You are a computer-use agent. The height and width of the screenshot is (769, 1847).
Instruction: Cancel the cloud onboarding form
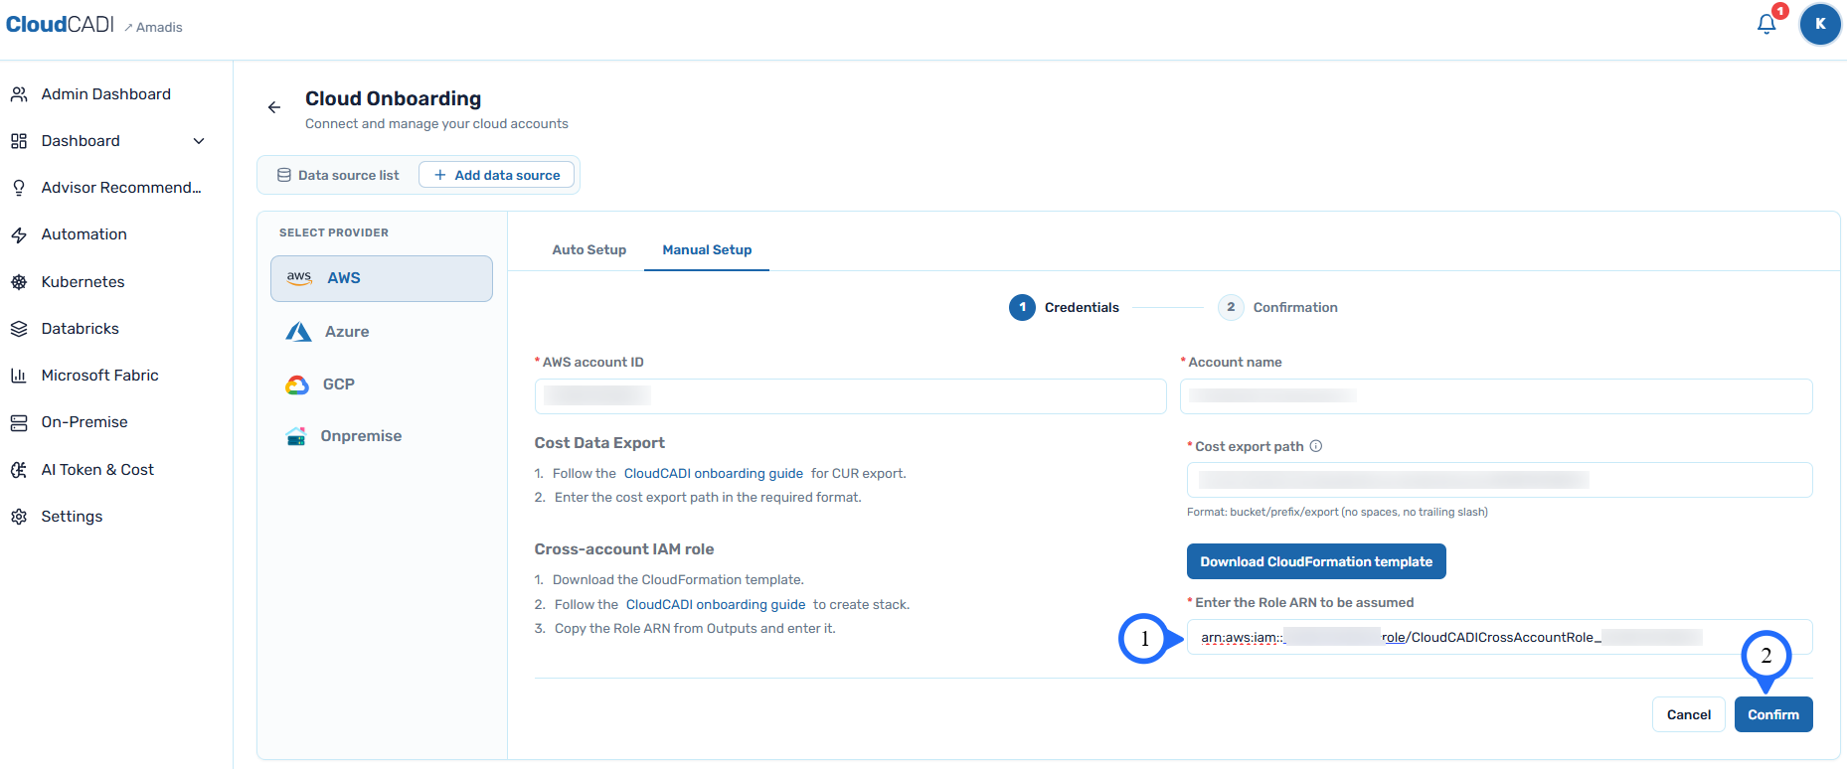point(1689,714)
